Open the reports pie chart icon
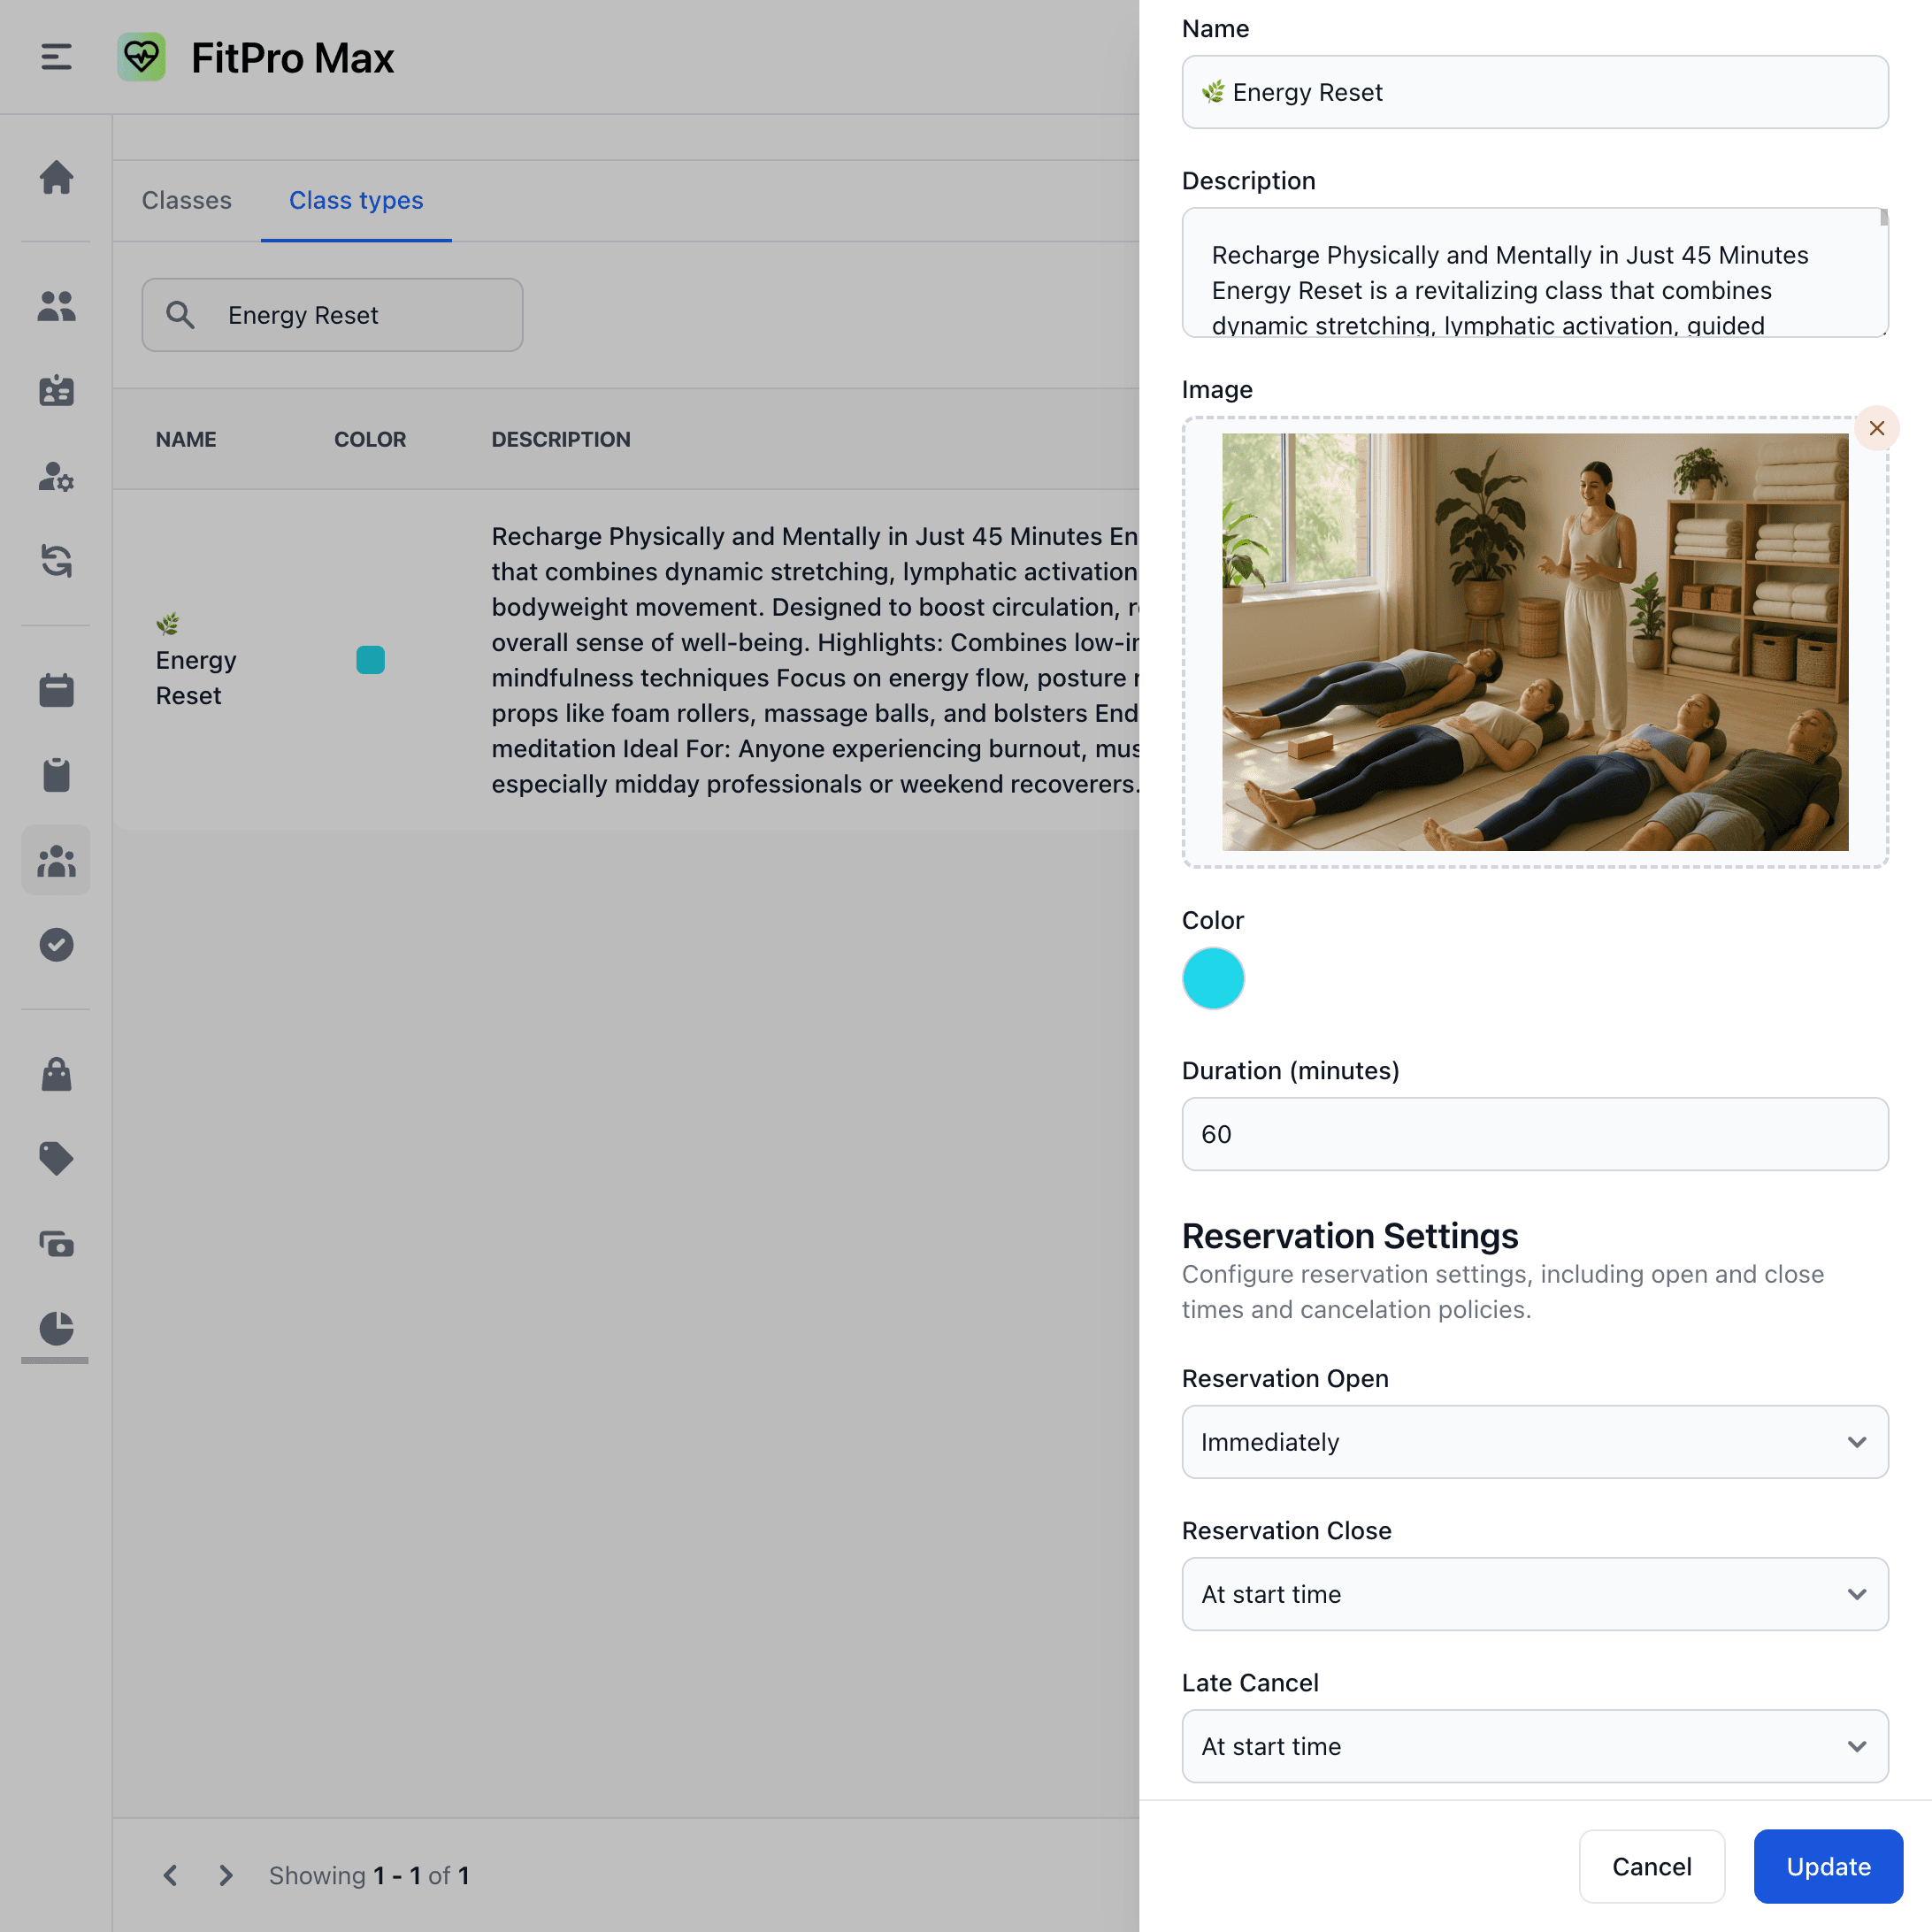 click(57, 1330)
